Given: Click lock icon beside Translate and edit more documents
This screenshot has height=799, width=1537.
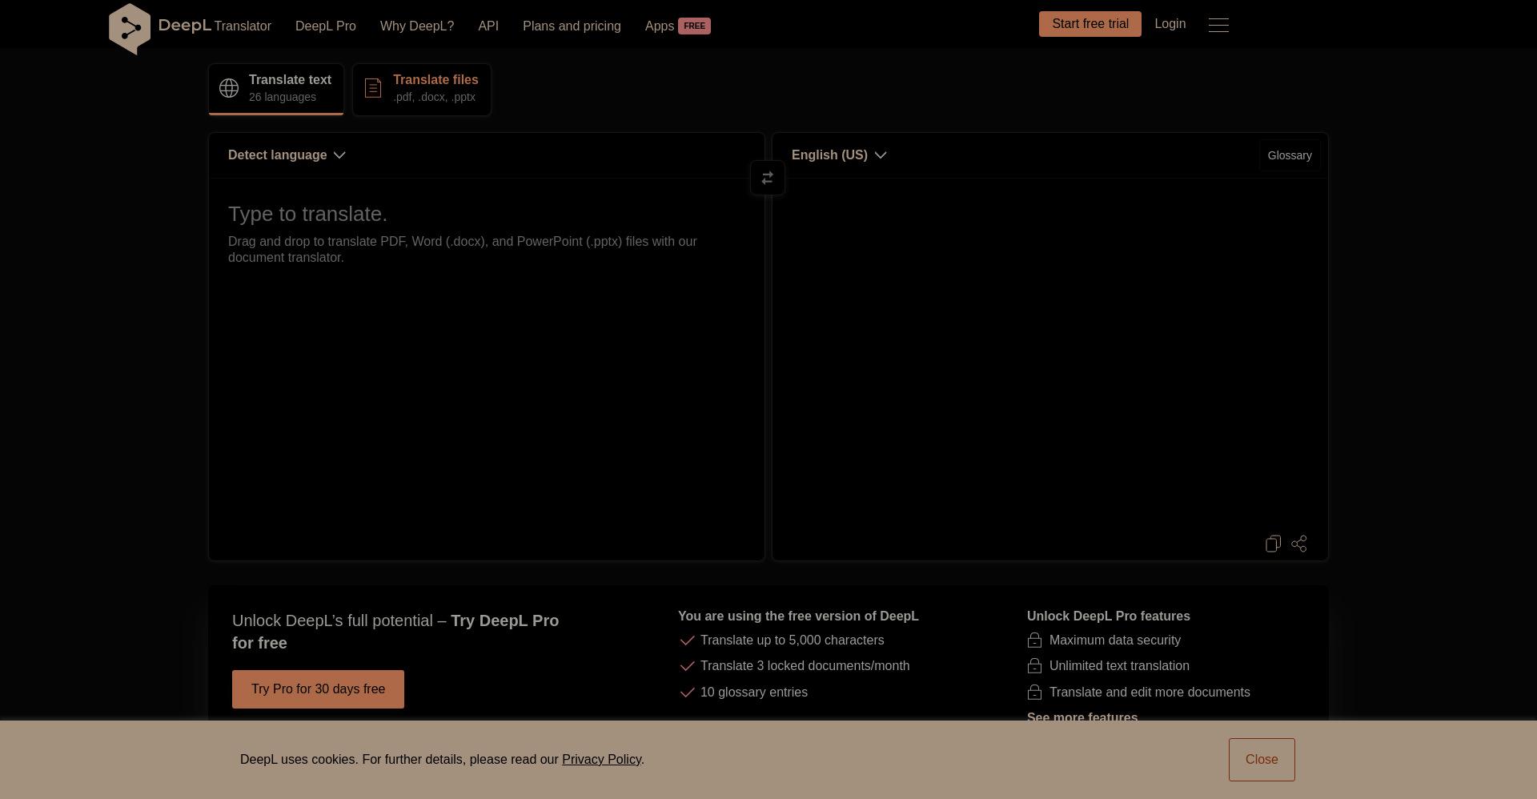Looking at the screenshot, I should 1034,693.
